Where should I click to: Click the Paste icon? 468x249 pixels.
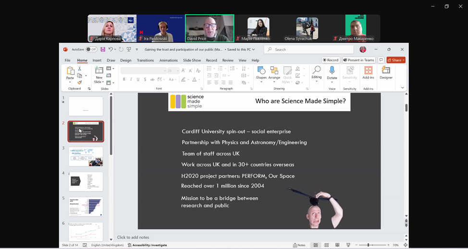click(x=70, y=71)
